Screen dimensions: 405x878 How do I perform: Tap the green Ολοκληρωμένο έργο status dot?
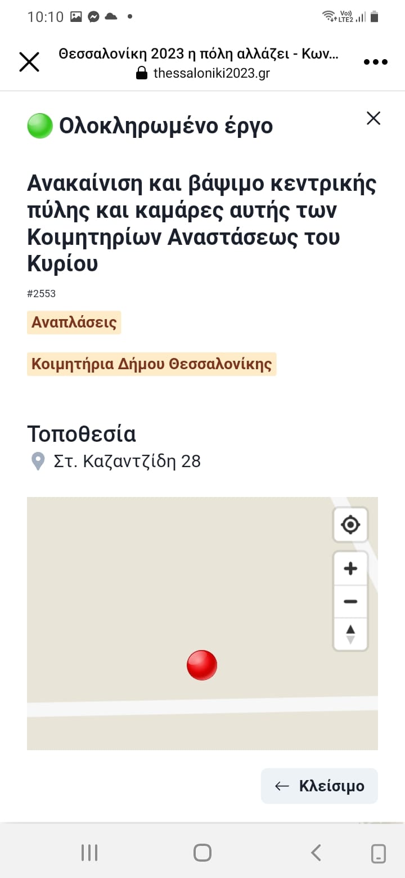click(40, 126)
